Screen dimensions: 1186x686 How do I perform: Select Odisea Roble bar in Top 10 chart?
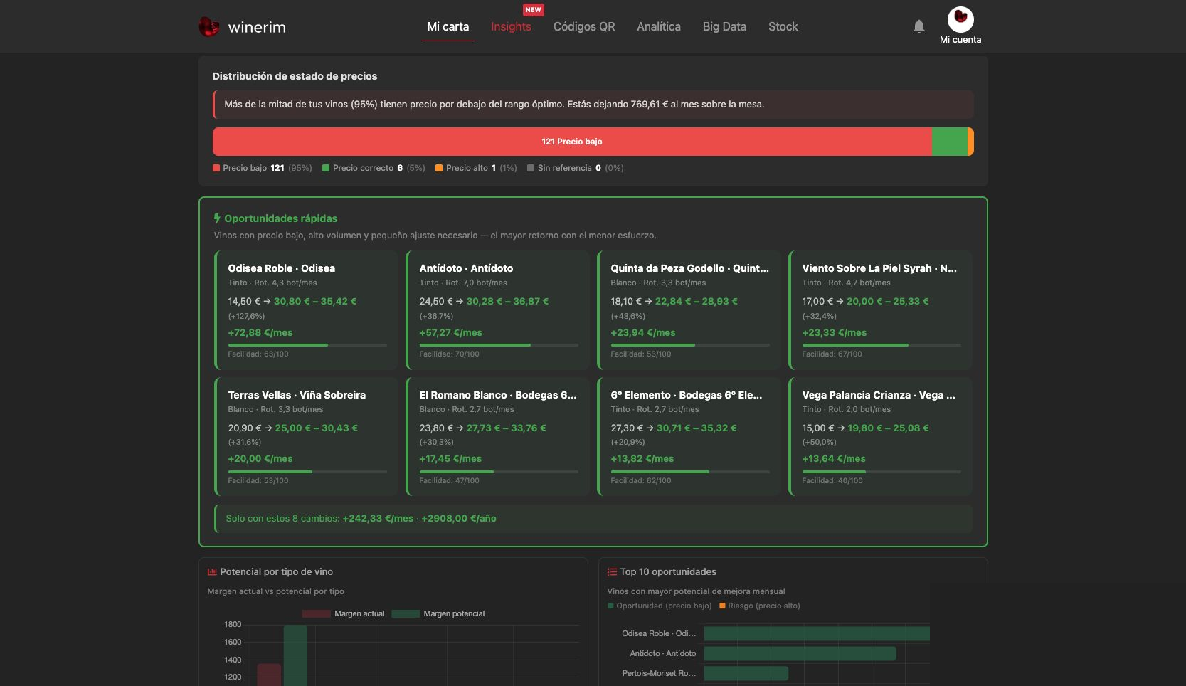pos(817,633)
